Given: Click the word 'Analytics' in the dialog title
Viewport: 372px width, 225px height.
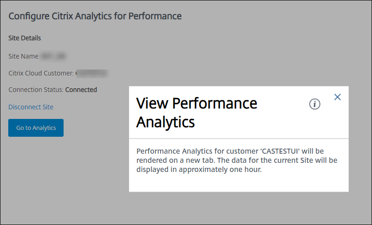Looking at the screenshot, I should [x=166, y=122].
